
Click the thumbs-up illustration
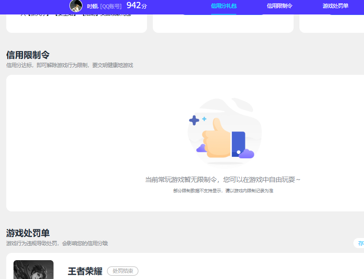click(x=225, y=132)
